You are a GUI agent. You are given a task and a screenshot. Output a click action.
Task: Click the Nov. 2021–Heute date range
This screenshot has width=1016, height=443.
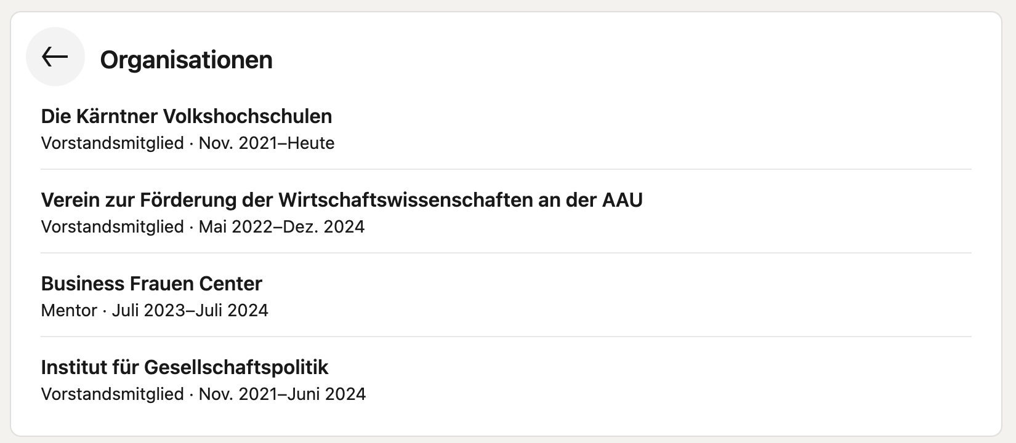(266, 143)
